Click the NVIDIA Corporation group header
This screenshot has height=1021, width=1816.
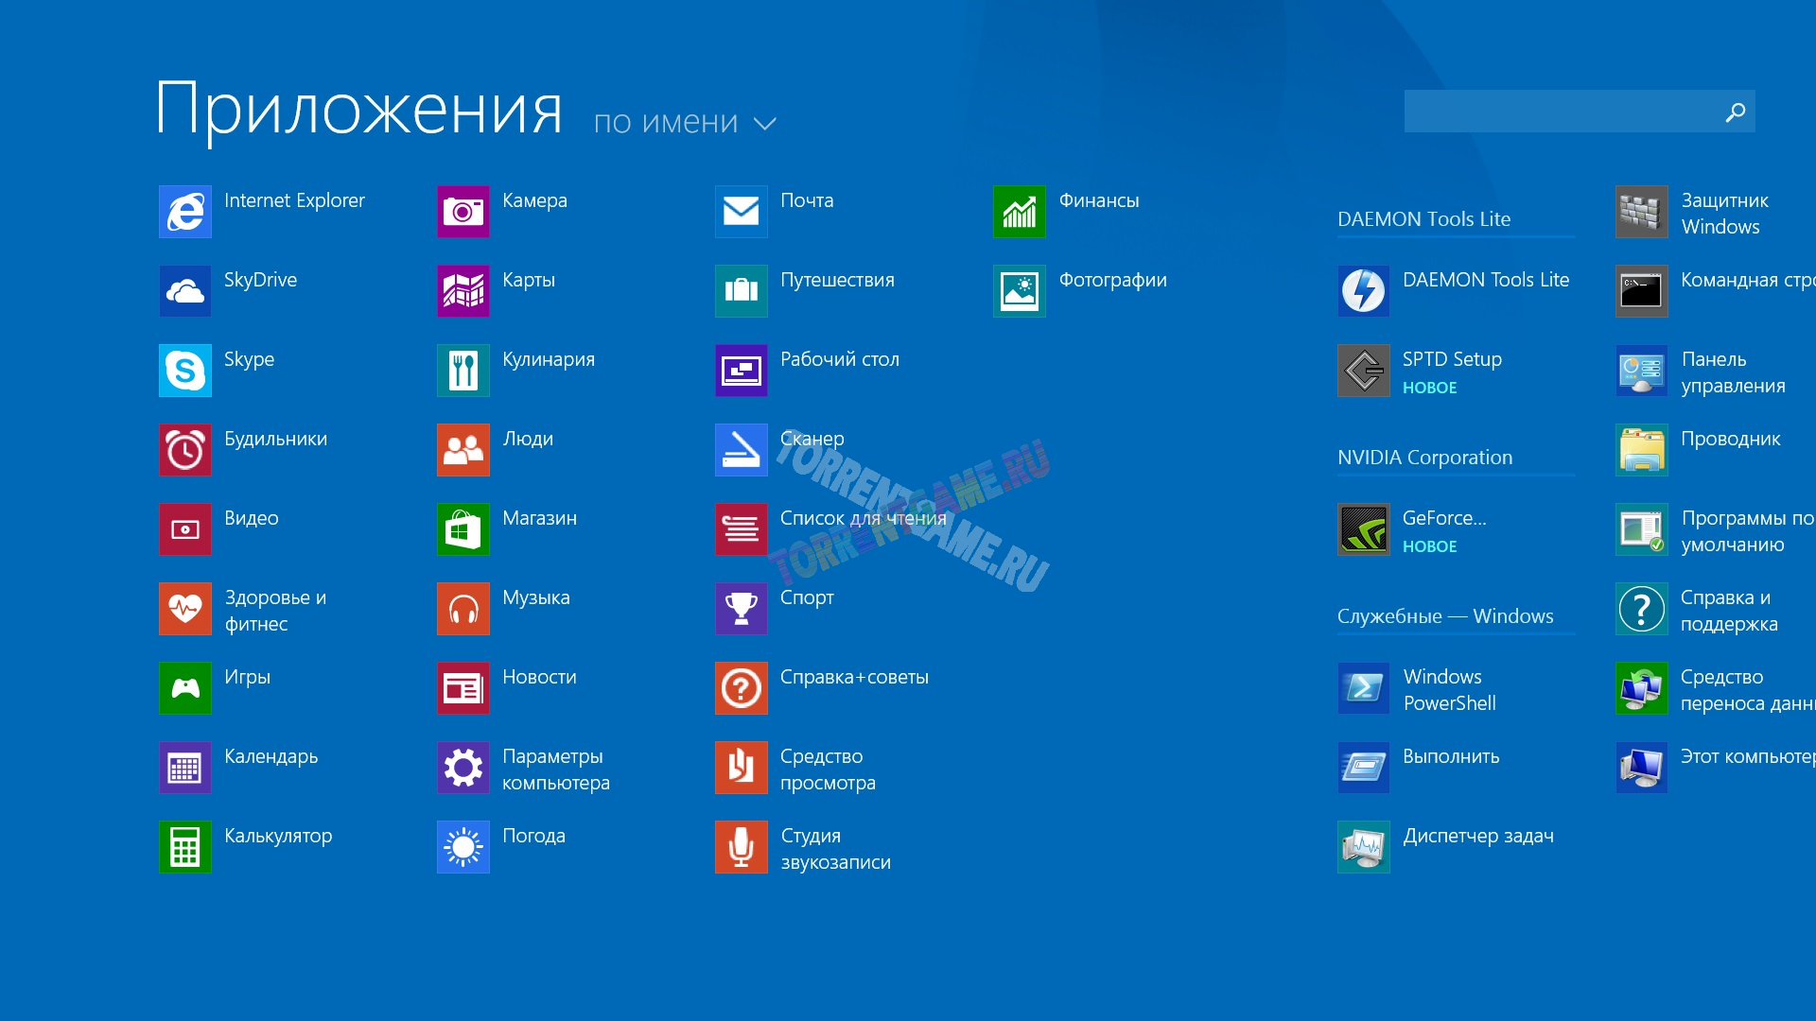(1424, 458)
